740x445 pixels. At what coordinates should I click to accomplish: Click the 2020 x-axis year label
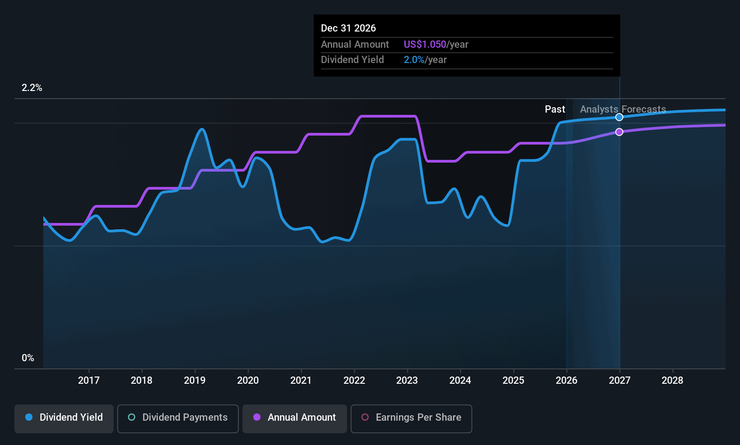[248, 381]
